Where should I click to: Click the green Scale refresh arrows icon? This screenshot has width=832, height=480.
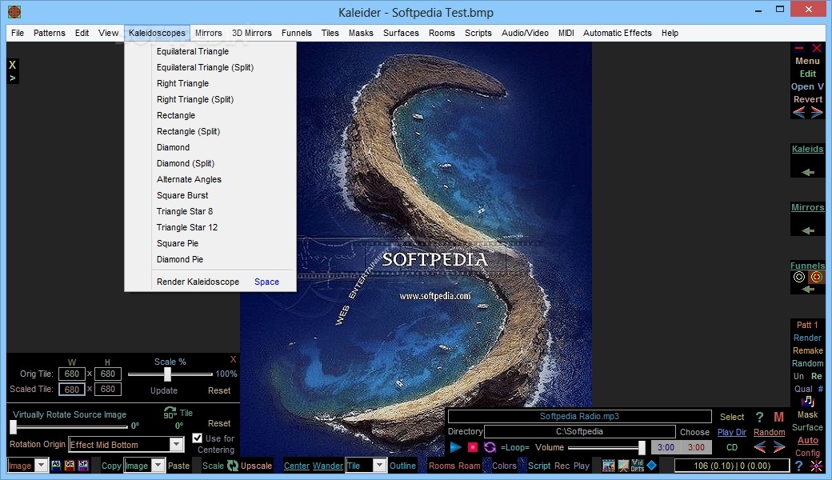233,465
